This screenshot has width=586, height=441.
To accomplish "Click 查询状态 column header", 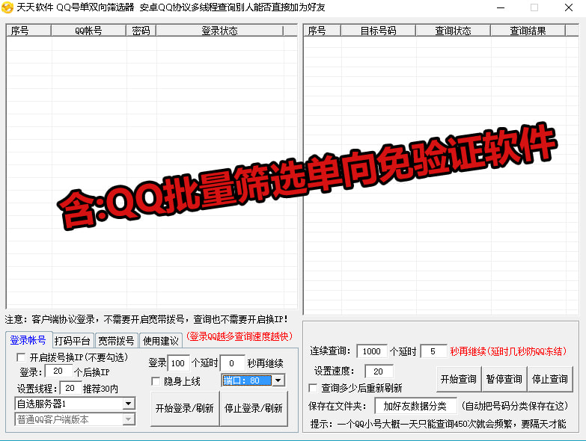I will point(453,31).
